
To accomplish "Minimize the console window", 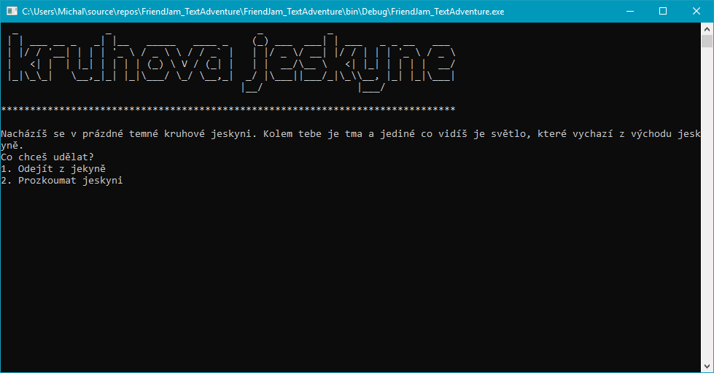I will click(629, 12).
